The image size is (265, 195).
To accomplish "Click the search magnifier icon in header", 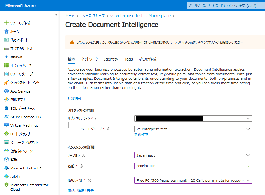I will coord(191,6).
